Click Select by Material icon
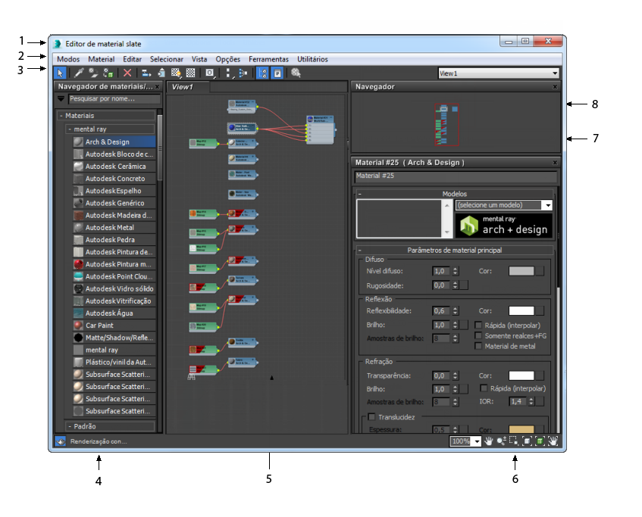 click(x=296, y=73)
